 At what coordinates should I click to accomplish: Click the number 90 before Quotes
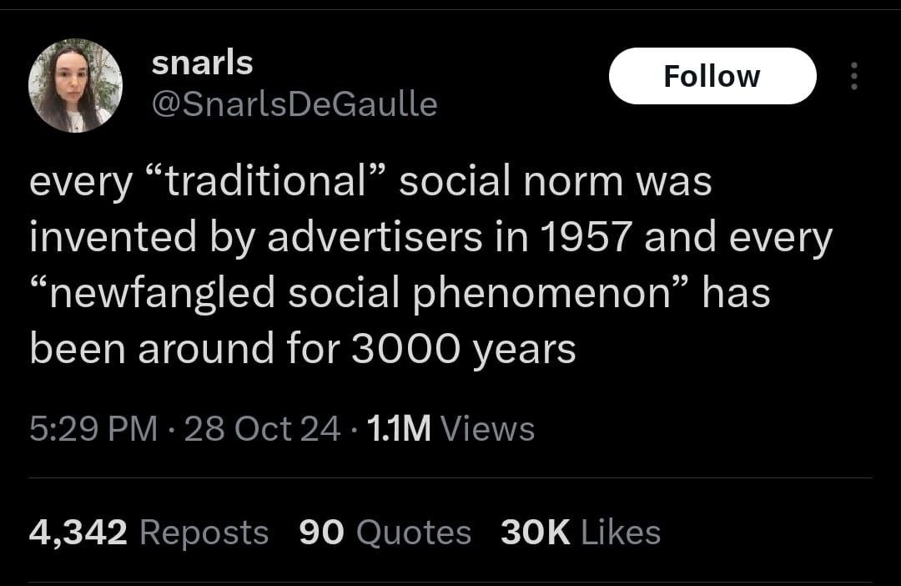[x=321, y=533]
